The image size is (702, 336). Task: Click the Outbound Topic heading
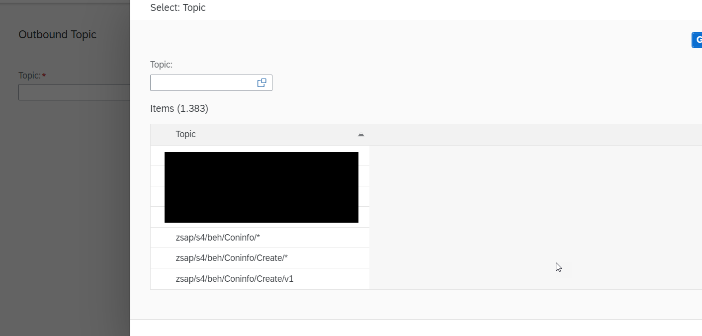point(58,34)
